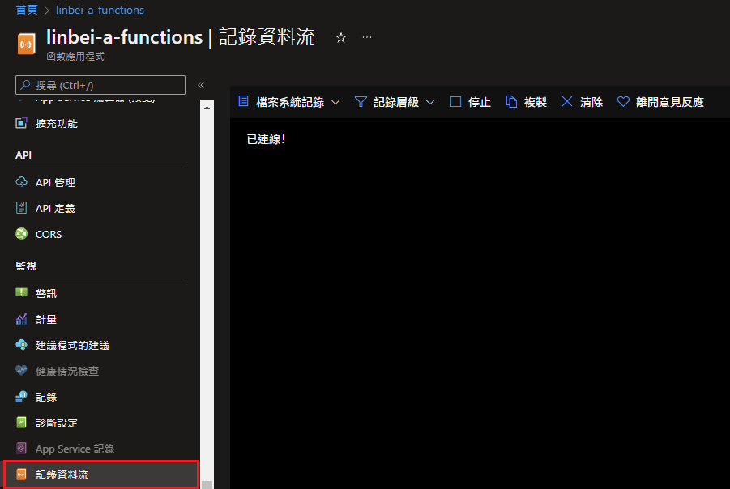The image size is (730, 489).
Task: Click the App Service 記錄 icon
Action: (x=21, y=448)
